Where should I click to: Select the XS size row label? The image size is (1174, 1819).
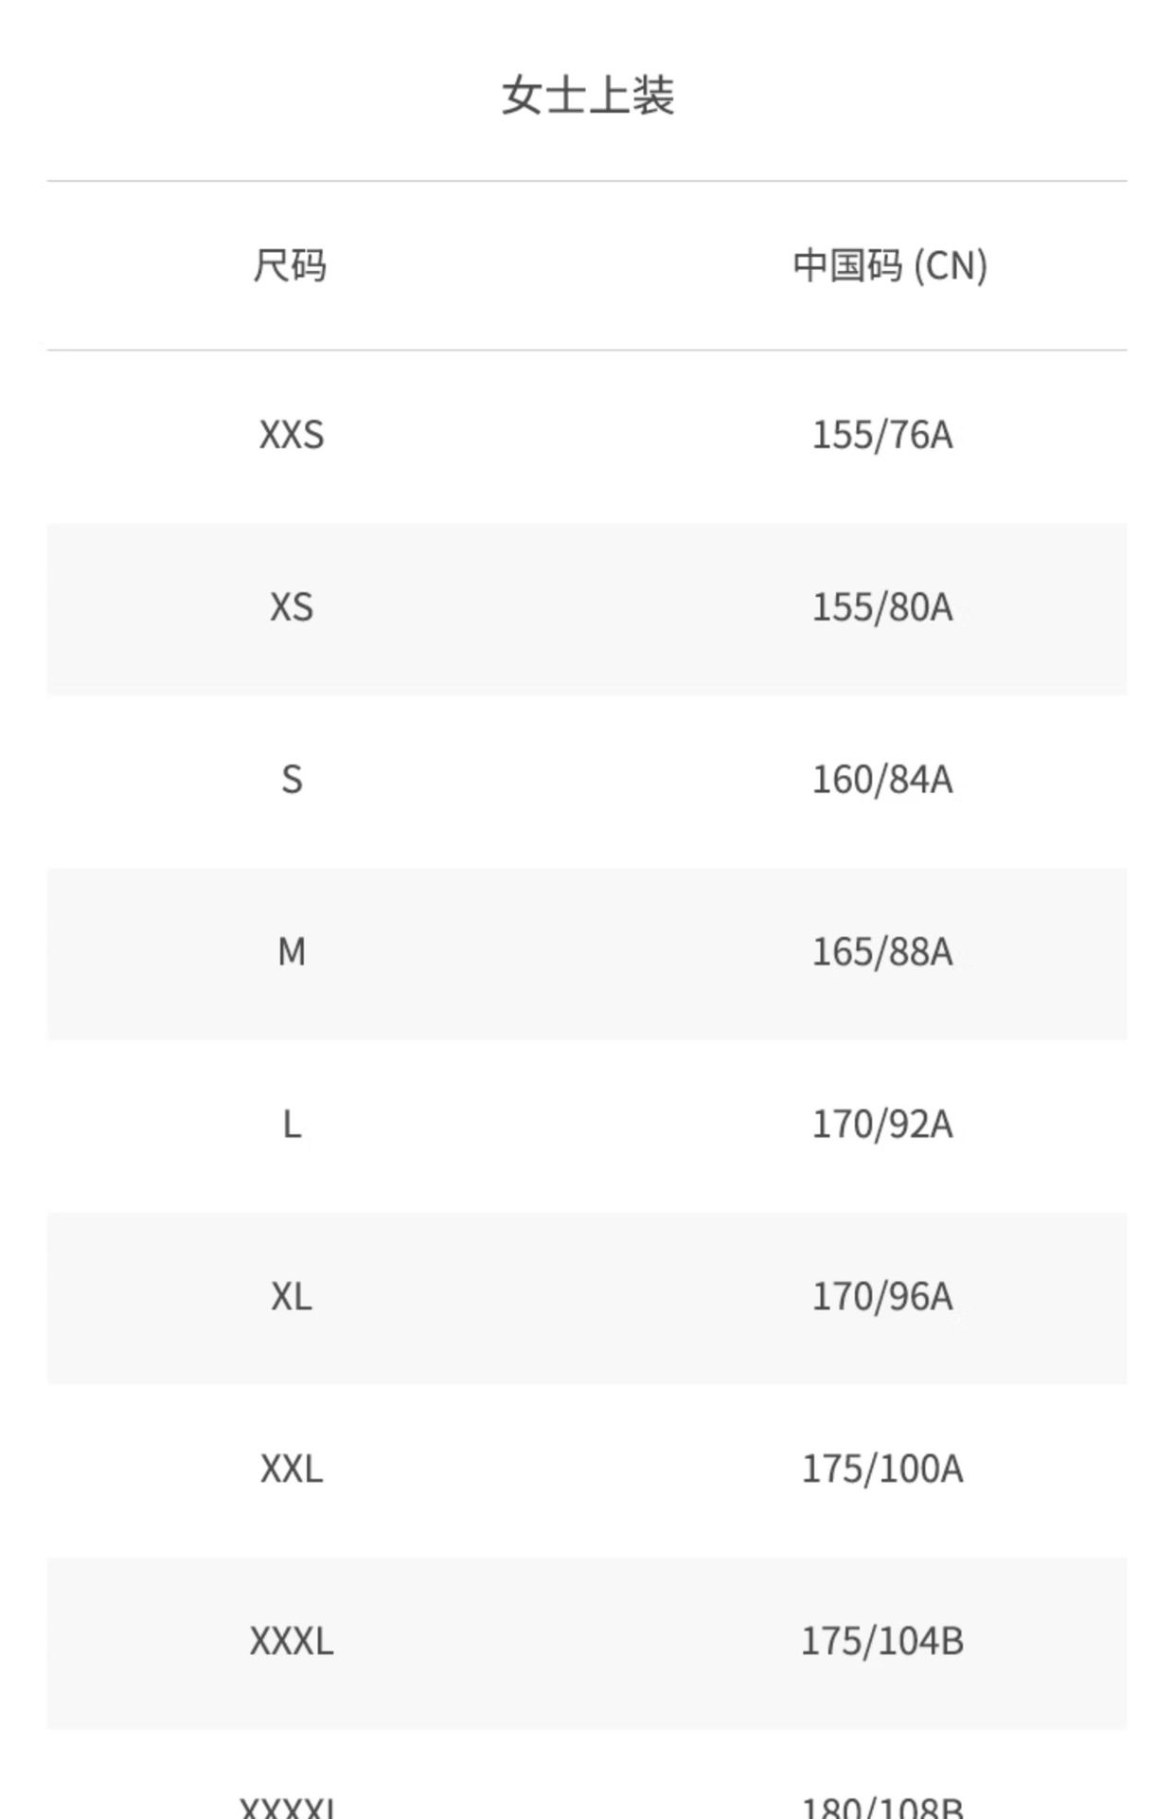[x=292, y=608]
